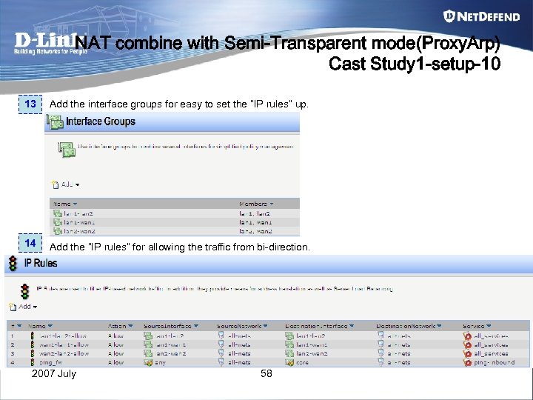Sort Interface Groups by Name column

65,204
